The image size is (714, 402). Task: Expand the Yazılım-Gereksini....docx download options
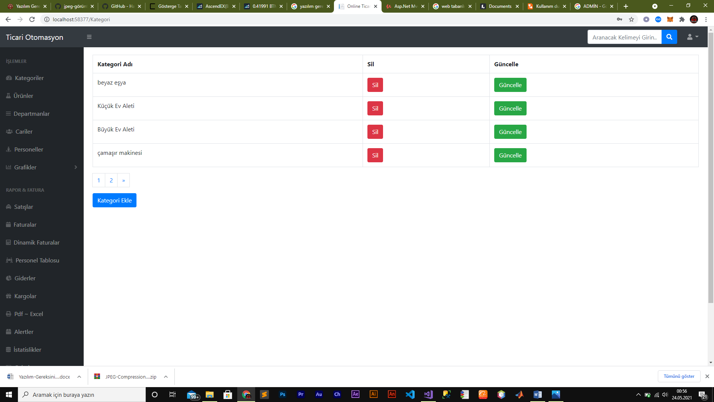(x=79, y=377)
